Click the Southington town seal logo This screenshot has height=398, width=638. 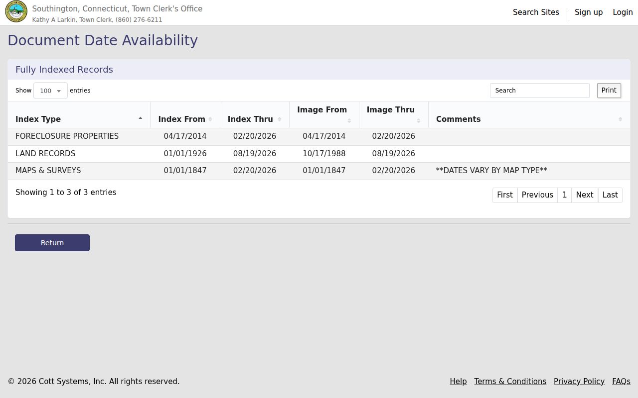coord(16,12)
